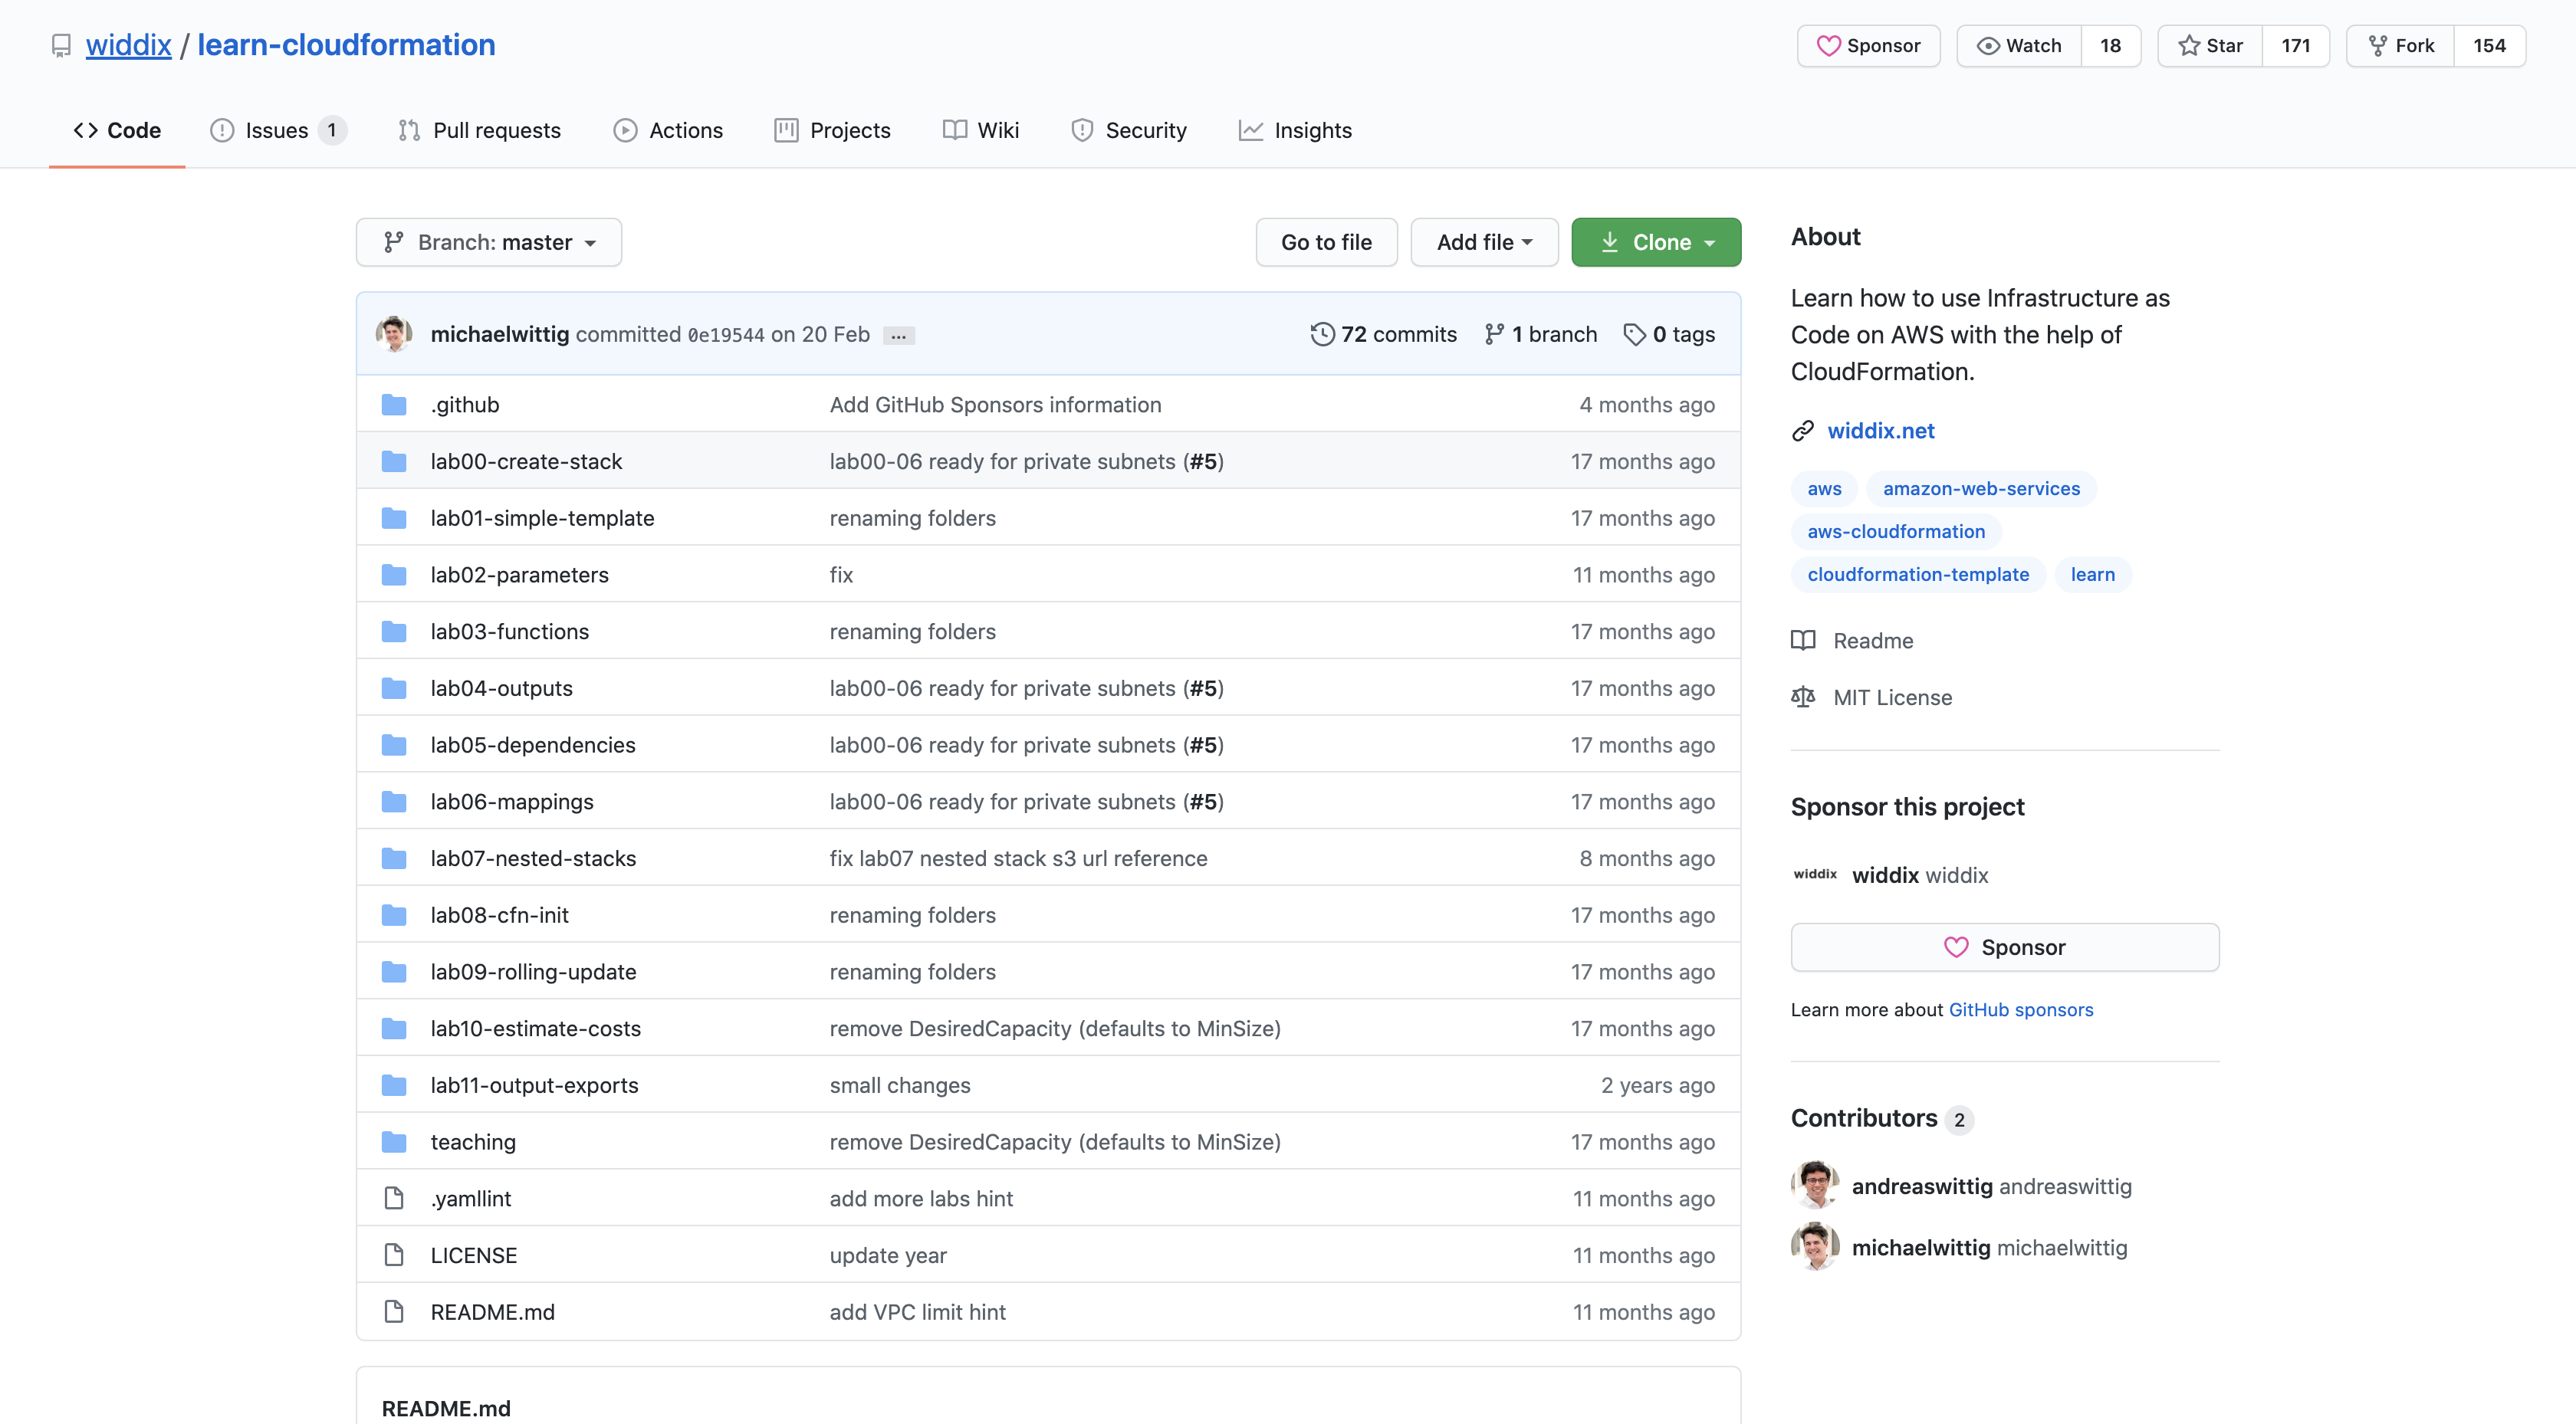2576x1424 pixels.
Task: Click the link icon next to widdix.net
Action: pyautogui.click(x=1803, y=431)
